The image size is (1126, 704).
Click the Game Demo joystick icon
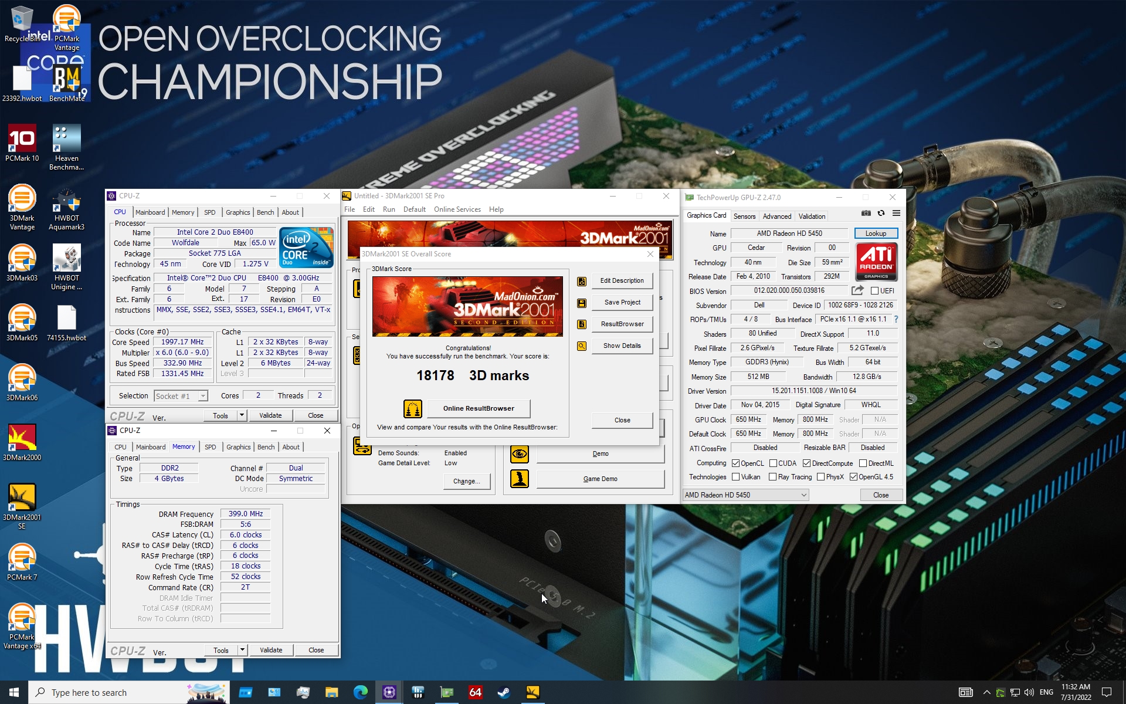tap(520, 479)
